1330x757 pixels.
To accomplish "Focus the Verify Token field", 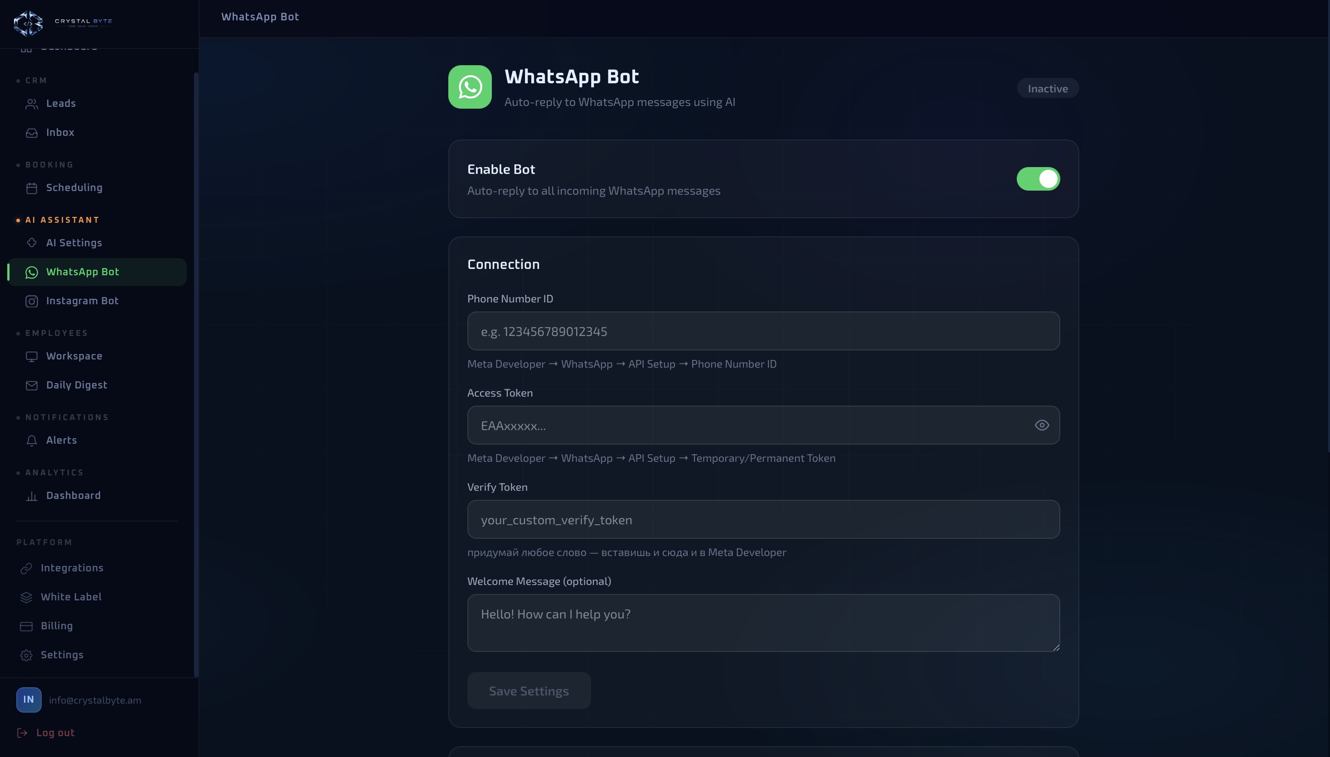I will pyautogui.click(x=763, y=519).
